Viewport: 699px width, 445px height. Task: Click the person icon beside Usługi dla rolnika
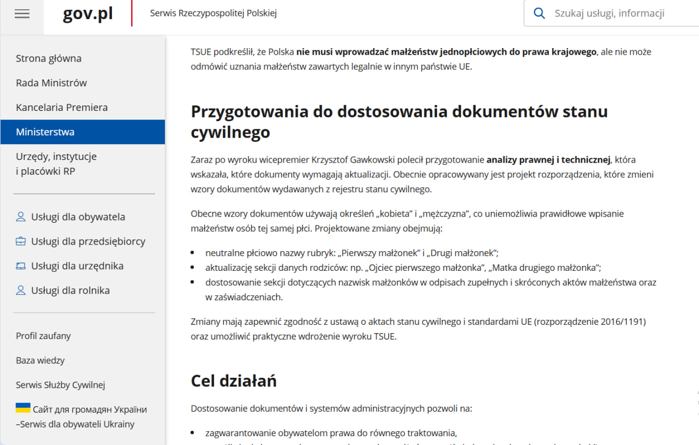(x=21, y=290)
